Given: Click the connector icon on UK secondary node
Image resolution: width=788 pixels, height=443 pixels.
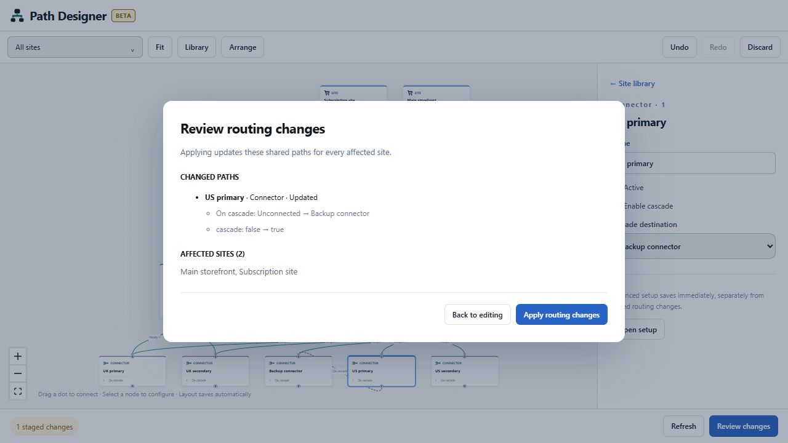Looking at the screenshot, I should [x=189, y=363].
